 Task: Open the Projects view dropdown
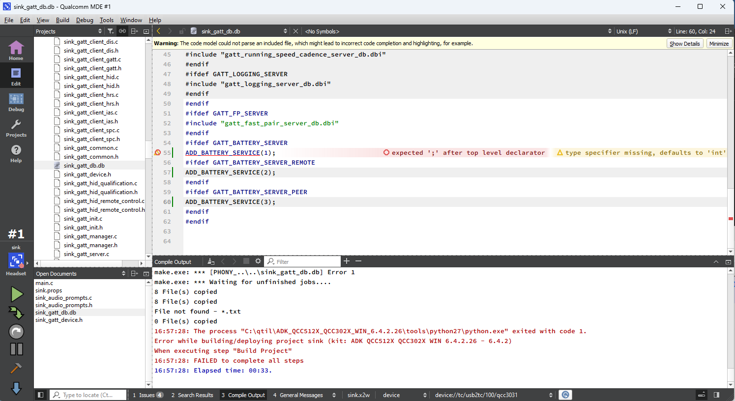(69, 31)
